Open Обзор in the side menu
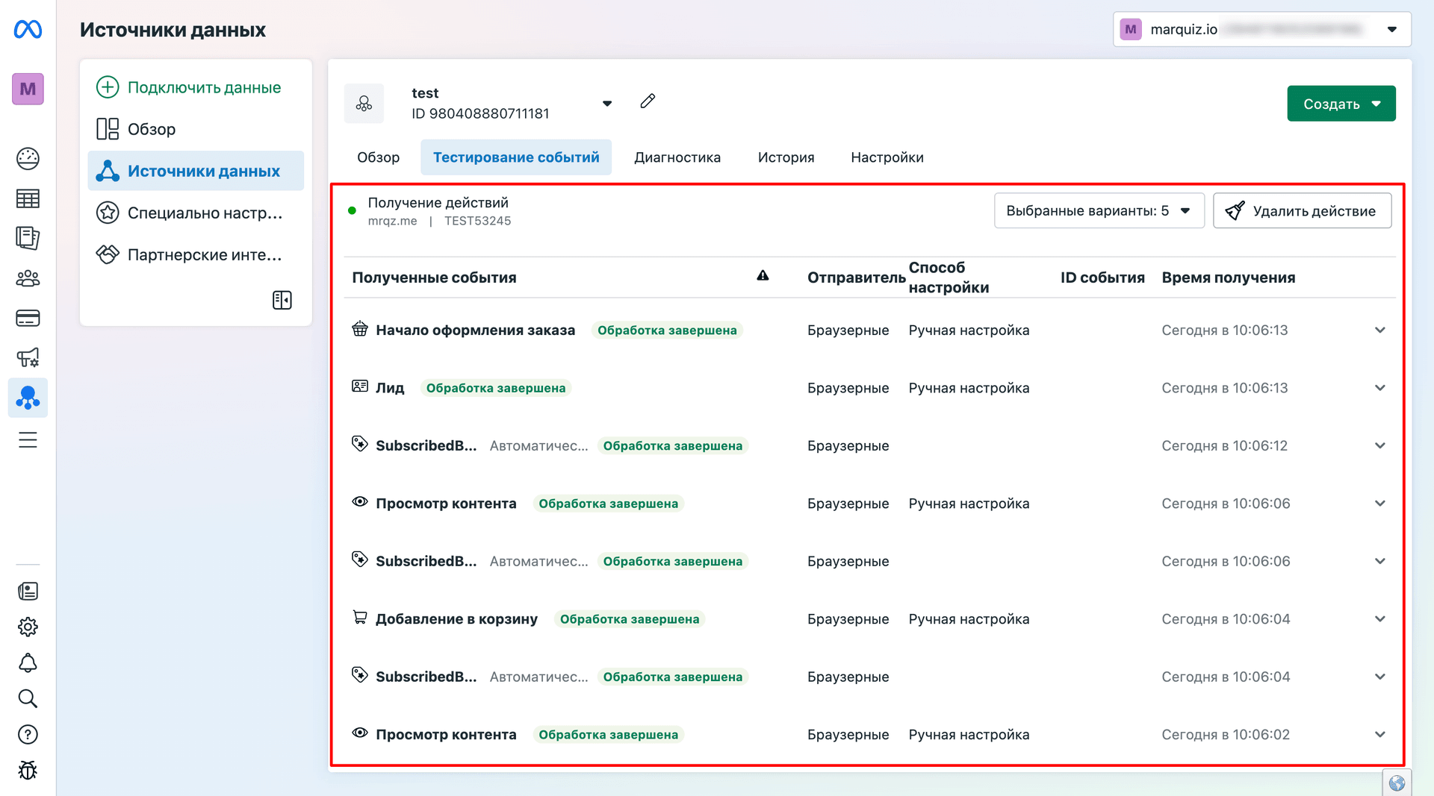This screenshot has width=1434, height=796. [x=196, y=129]
